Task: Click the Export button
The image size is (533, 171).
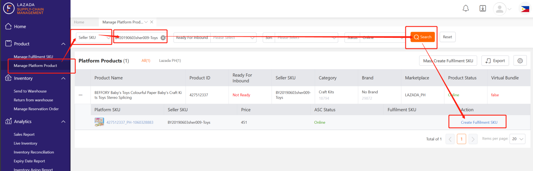Action: point(495,61)
